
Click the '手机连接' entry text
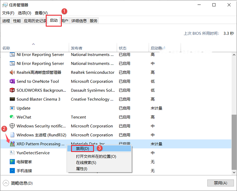pos(24,170)
